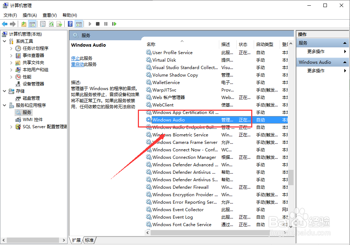Open 更多操作 under Windows Audio actions
The width and height of the screenshot is (350, 245).
tap(316, 71)
